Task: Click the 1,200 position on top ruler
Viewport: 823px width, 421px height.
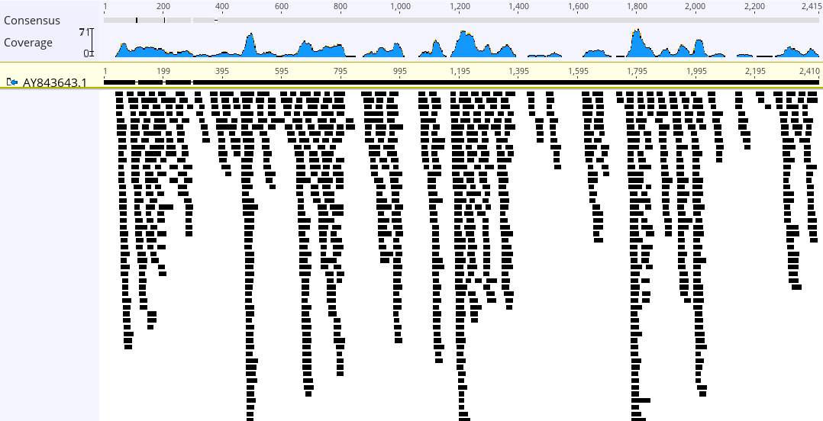Action: pyautogui.click(x=460, y=6)
